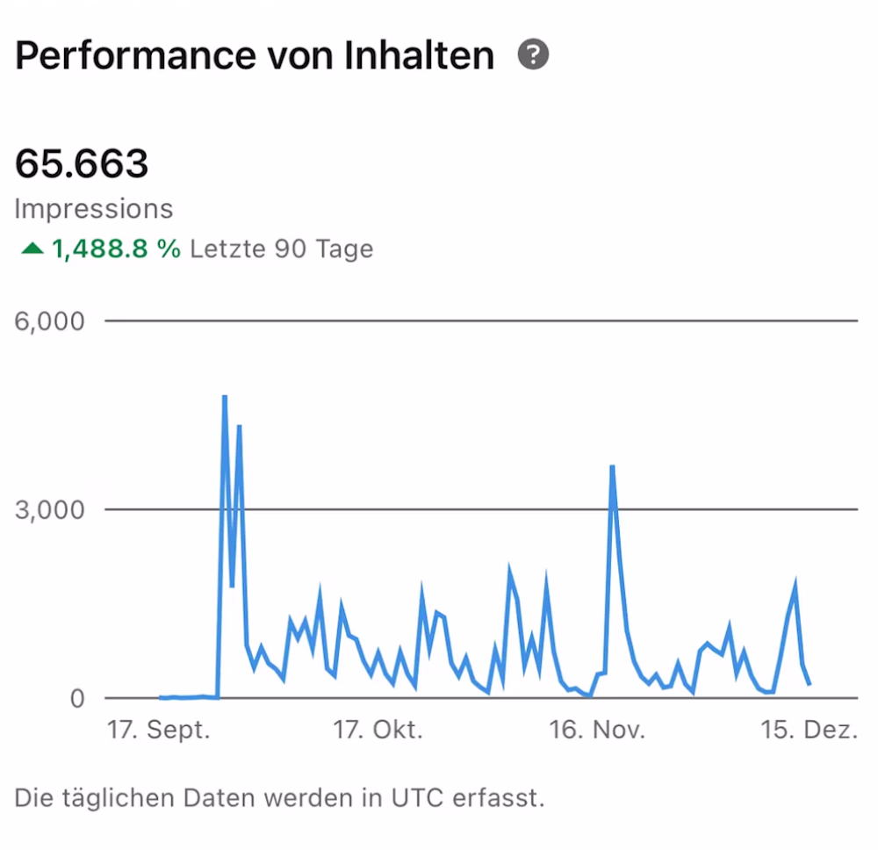Click the UTC daily data footnote

[x=279, y=799]
